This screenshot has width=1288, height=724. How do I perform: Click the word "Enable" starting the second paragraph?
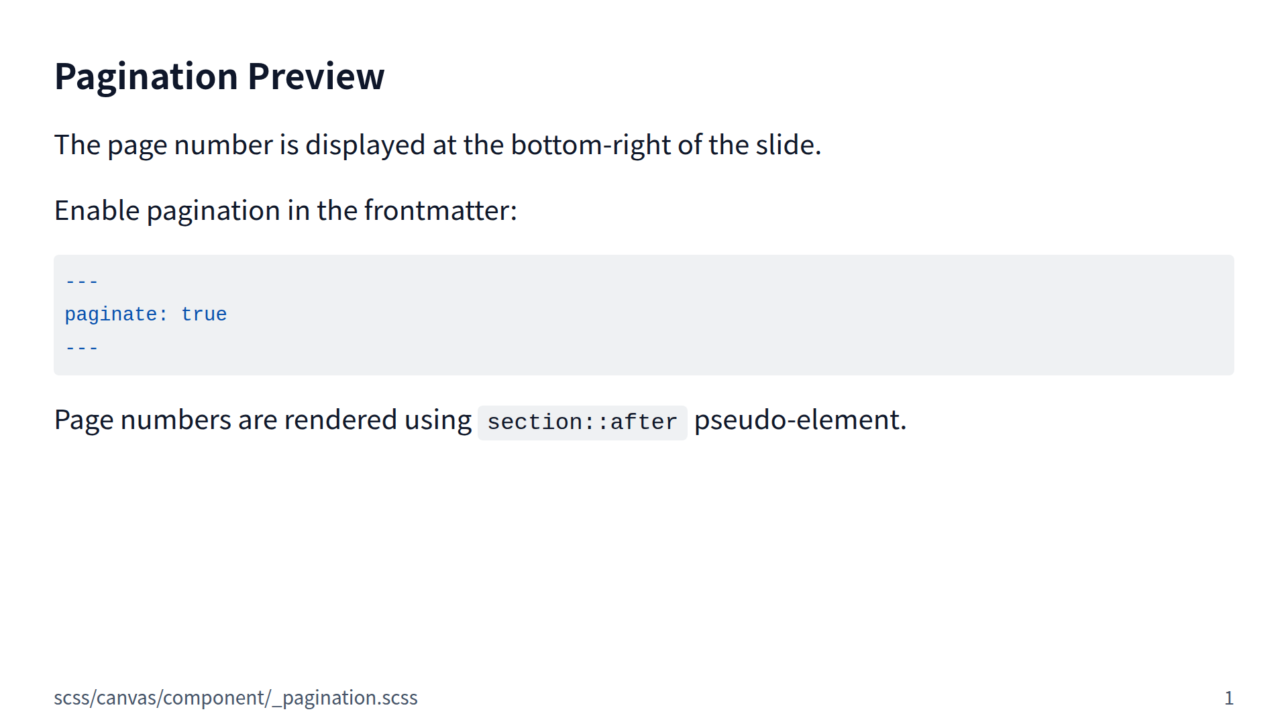click(x=97, y=210)
